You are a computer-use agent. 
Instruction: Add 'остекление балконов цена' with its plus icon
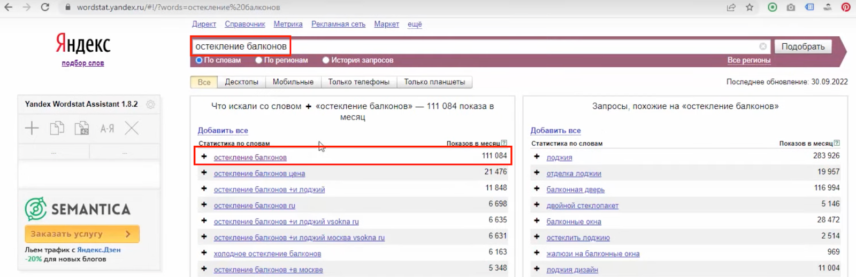pyautogui.click(x=204, y=173)
